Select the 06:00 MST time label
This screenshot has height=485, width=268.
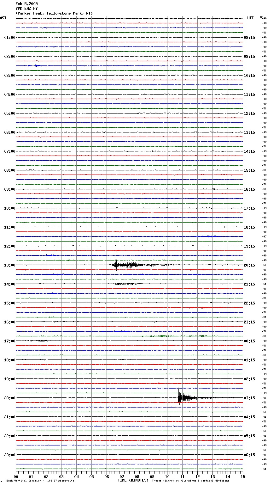(10, 132)
